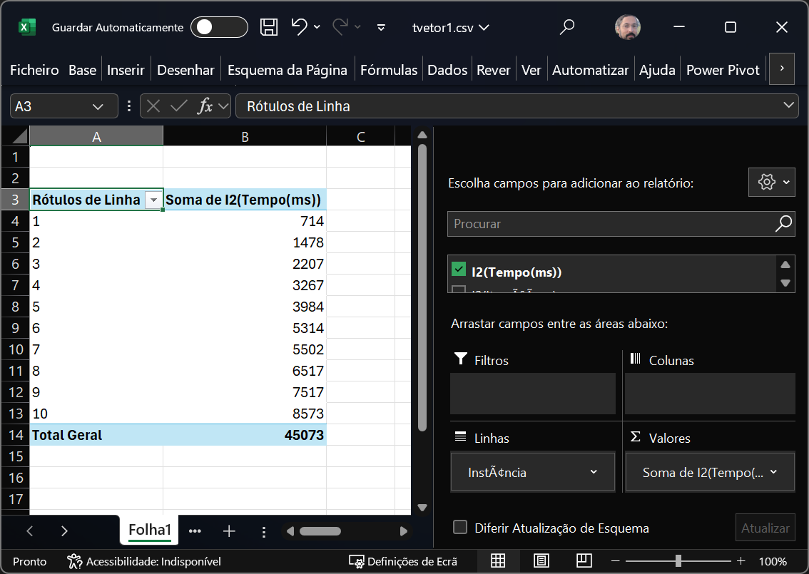Click Definições de Ecrã in status bar

coord(404,561)
